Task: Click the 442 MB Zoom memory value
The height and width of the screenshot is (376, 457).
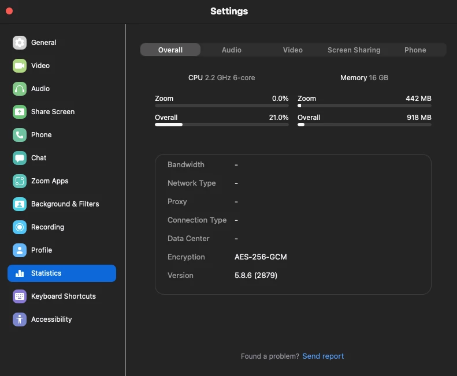Action: (x=418, y=99)
